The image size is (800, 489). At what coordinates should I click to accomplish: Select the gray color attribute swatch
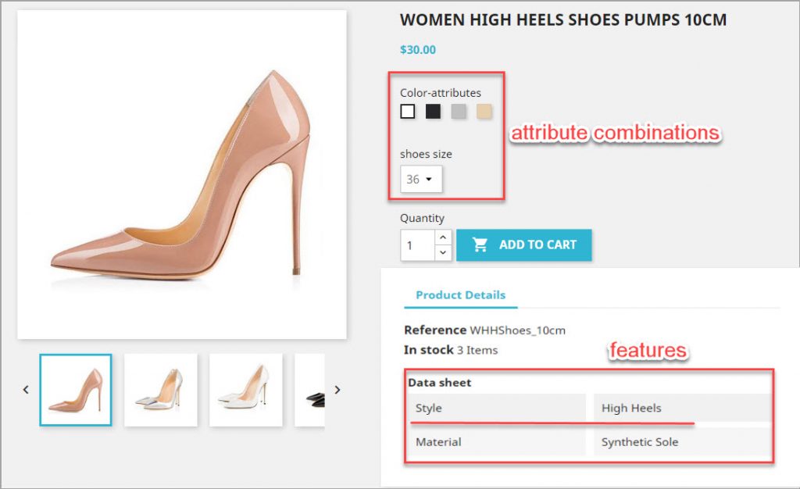[459, 111]
